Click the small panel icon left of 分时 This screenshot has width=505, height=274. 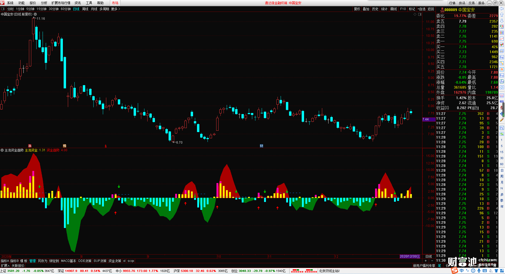pos(3,9)
